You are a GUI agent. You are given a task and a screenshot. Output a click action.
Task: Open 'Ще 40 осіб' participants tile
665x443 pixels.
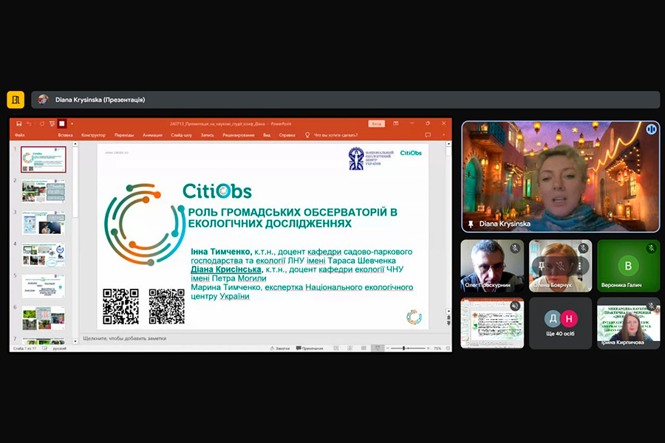560,323
